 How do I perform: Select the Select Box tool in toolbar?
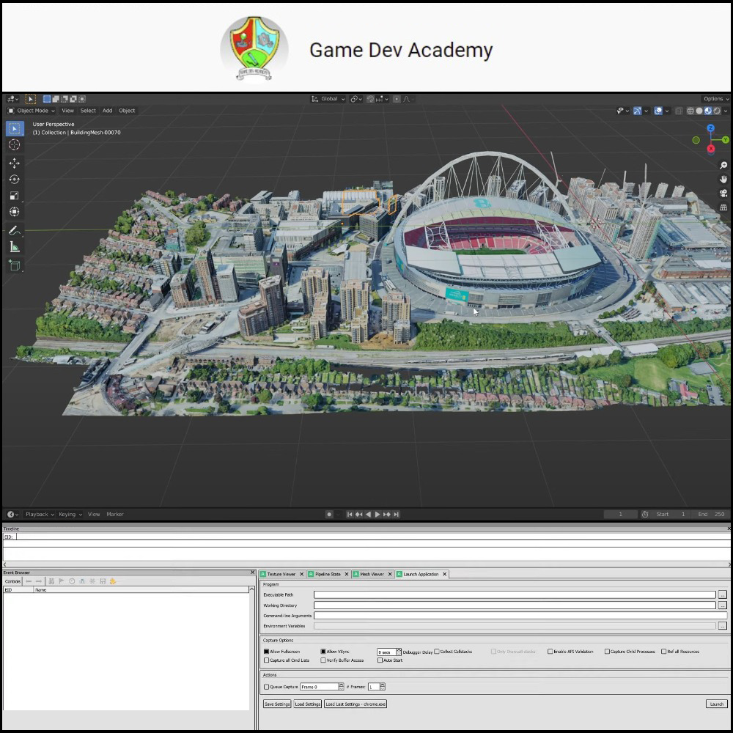pyautogui.click(x=15, y=128)
